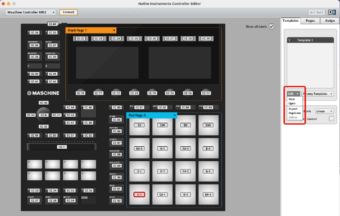Choose Open from the Edit menu
The height and width of the screenshot is (216, 340).
[x=292, y=103]
